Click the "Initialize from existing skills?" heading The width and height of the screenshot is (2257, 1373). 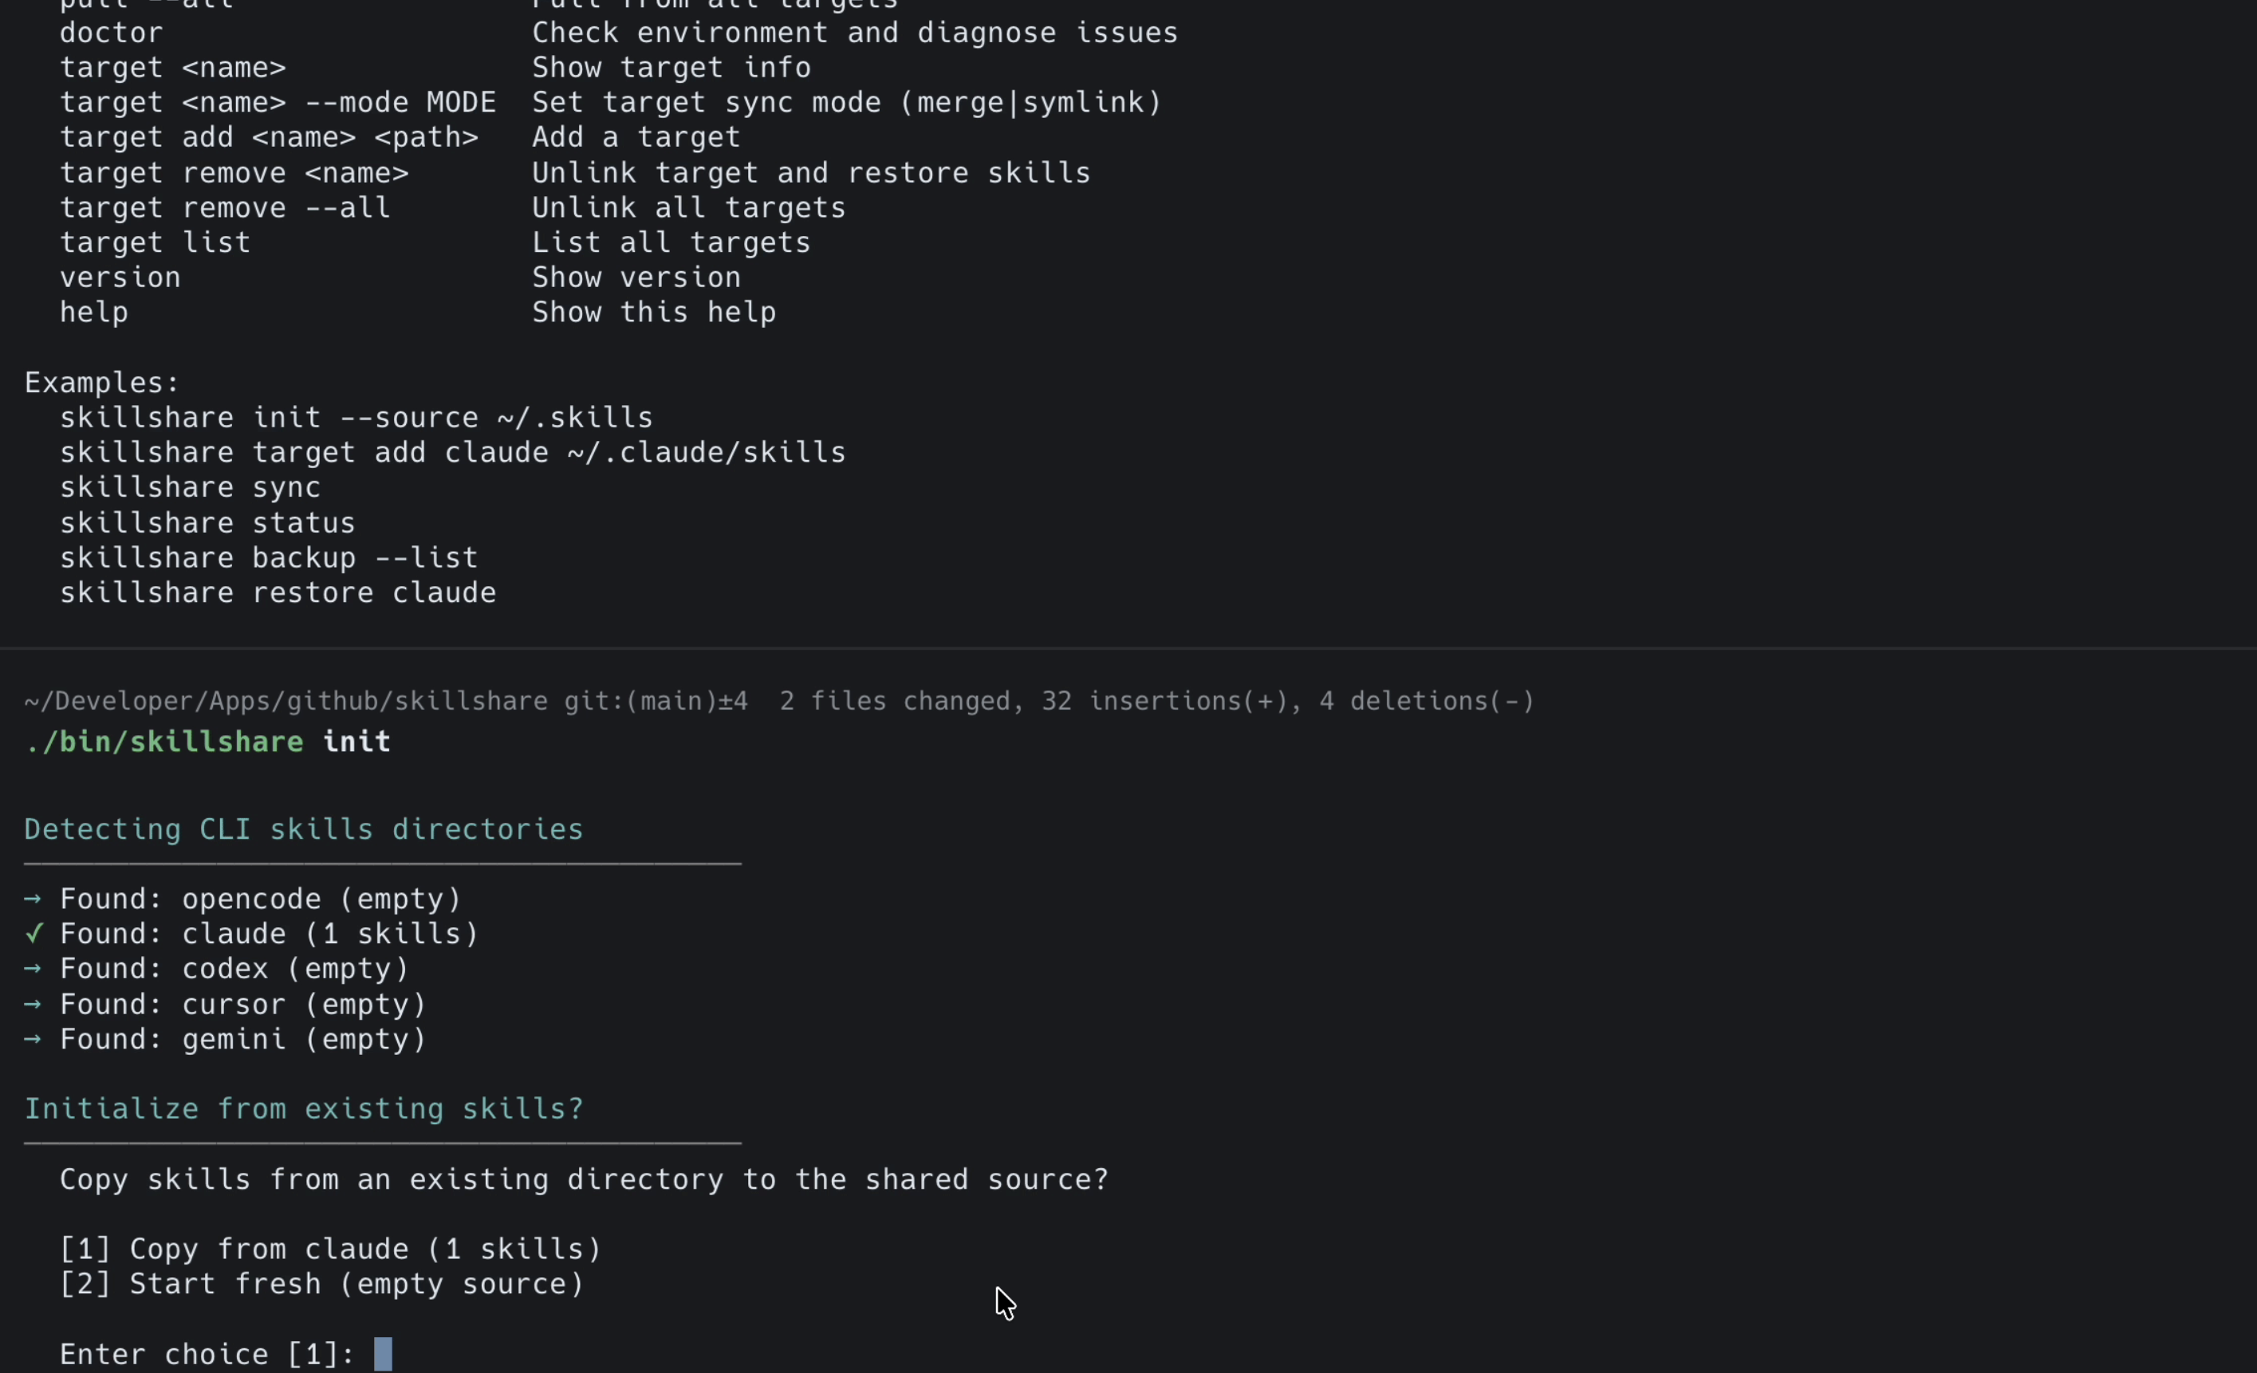pos(303,1109)
